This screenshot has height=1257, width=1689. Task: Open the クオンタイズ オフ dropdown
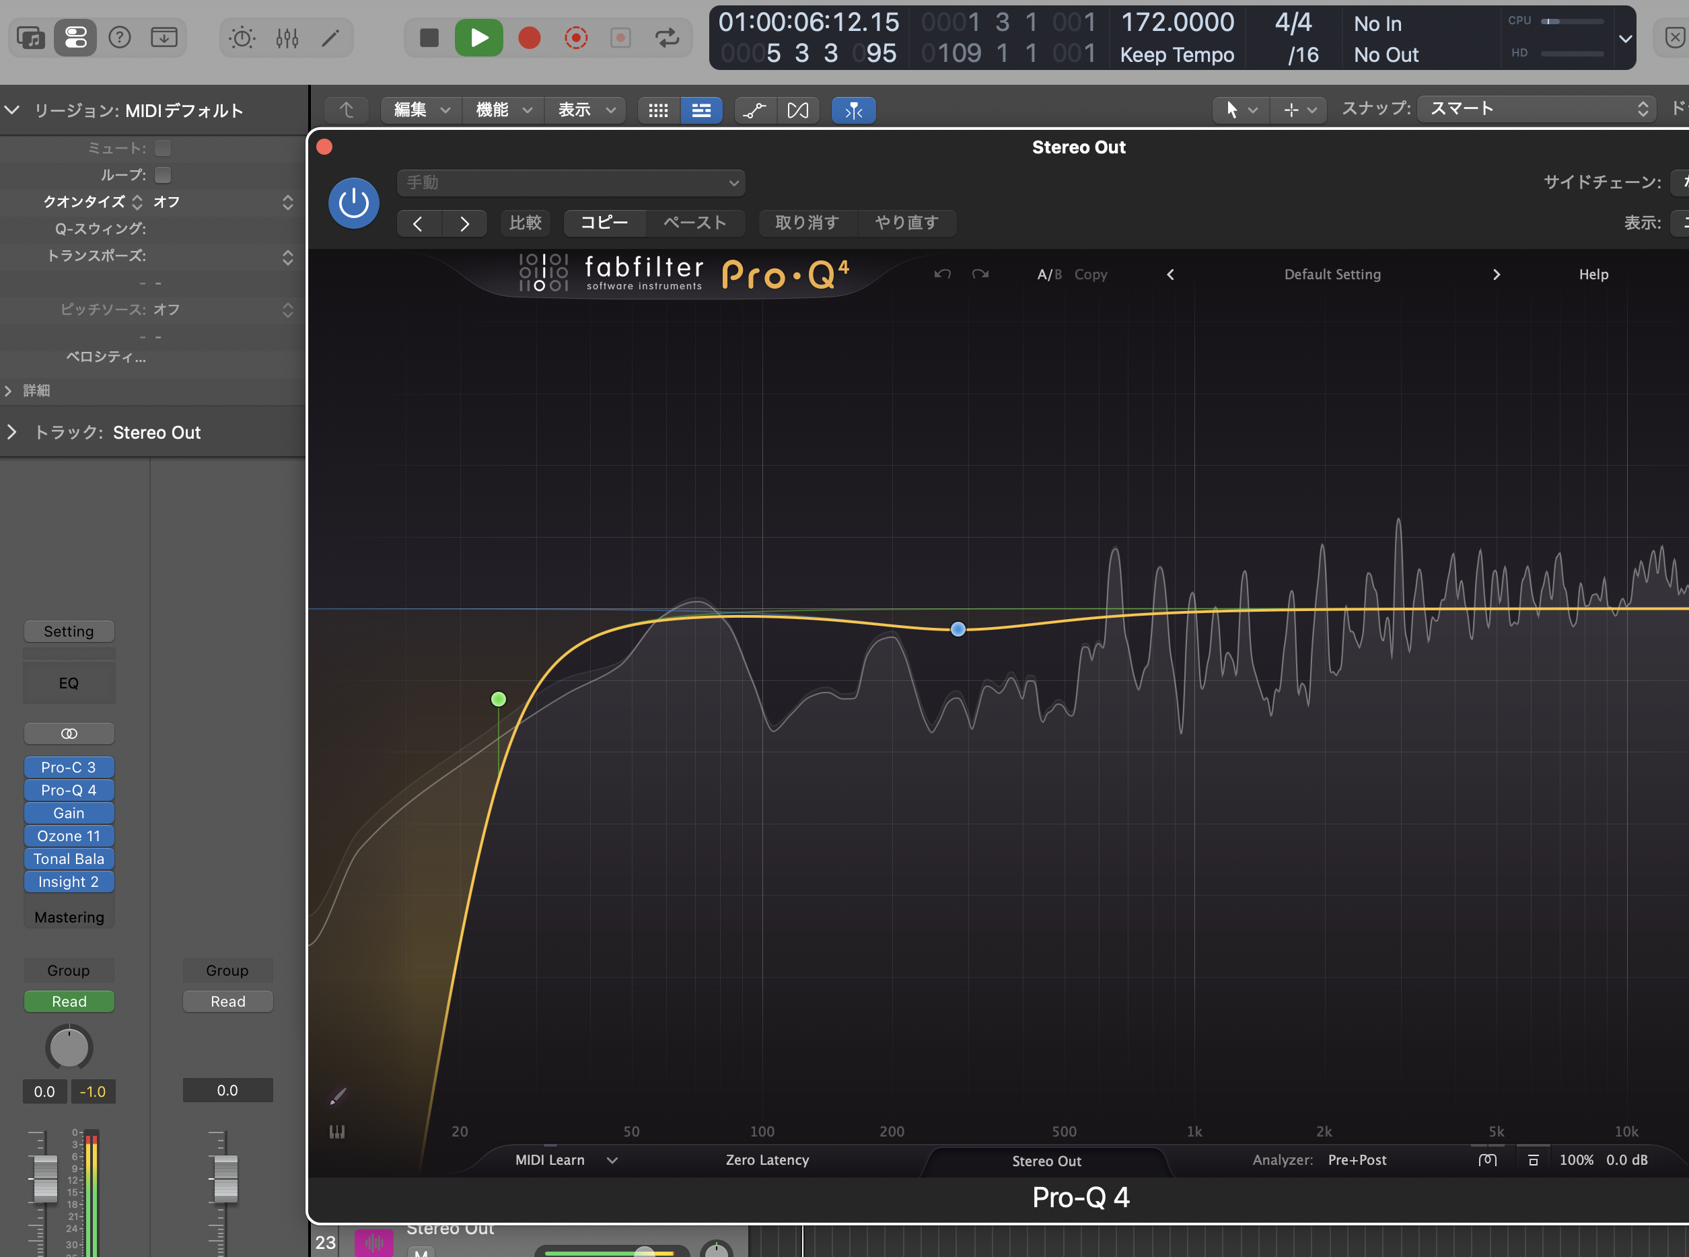(x=223, y=202)
